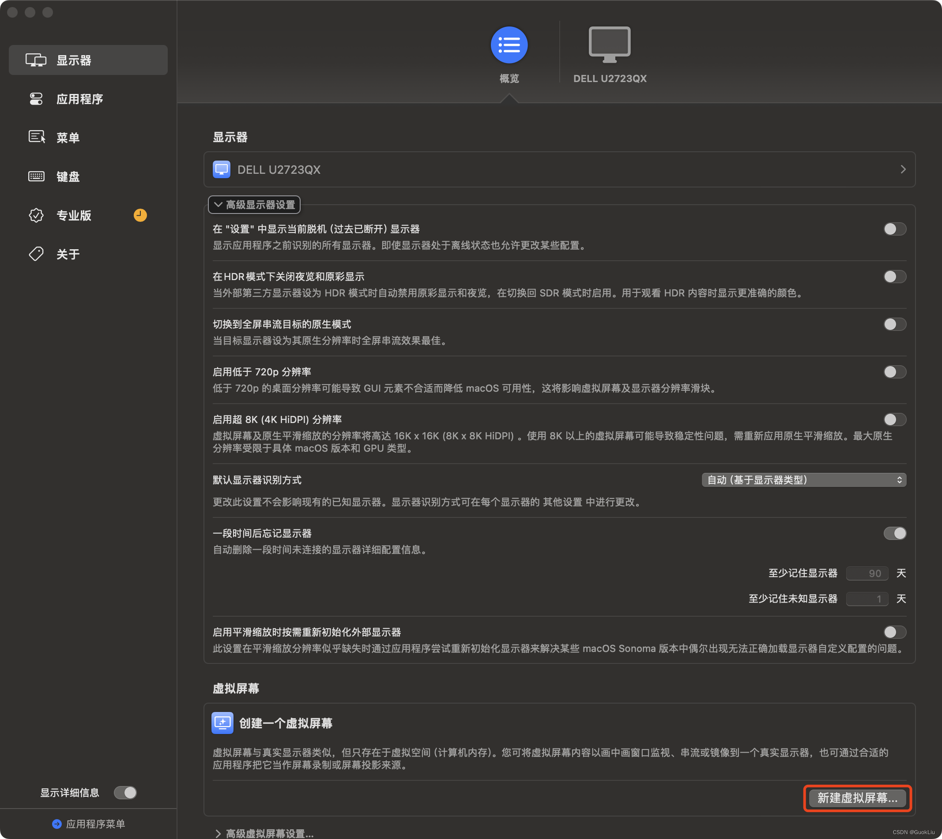Toggle 在HDR模式下关闭夜览和原彩显示 switch
Screen dimensions: 942x839
(x=894, y=277)
